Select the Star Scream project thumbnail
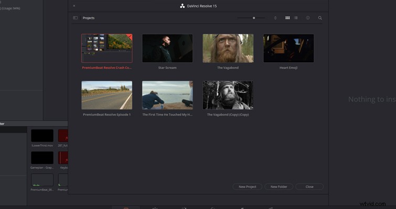 point(167,48)
